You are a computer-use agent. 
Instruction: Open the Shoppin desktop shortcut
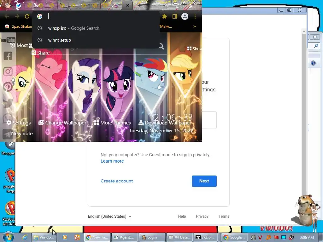[8, 149]
